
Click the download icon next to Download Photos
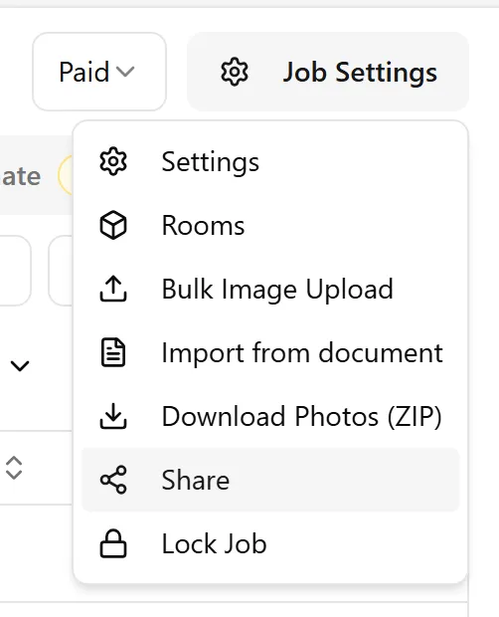113,416
